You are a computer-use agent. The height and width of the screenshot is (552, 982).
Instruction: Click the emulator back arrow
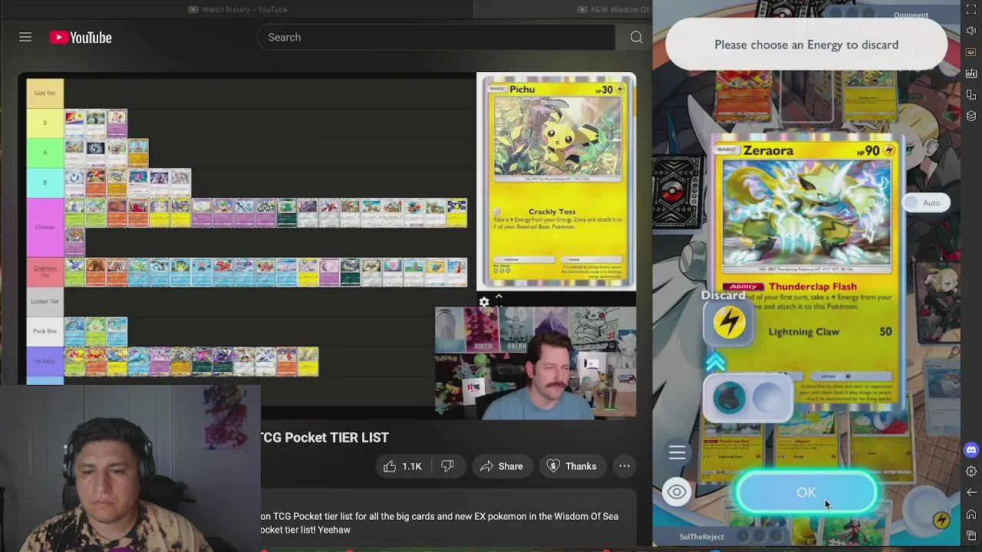click(971, 492)
